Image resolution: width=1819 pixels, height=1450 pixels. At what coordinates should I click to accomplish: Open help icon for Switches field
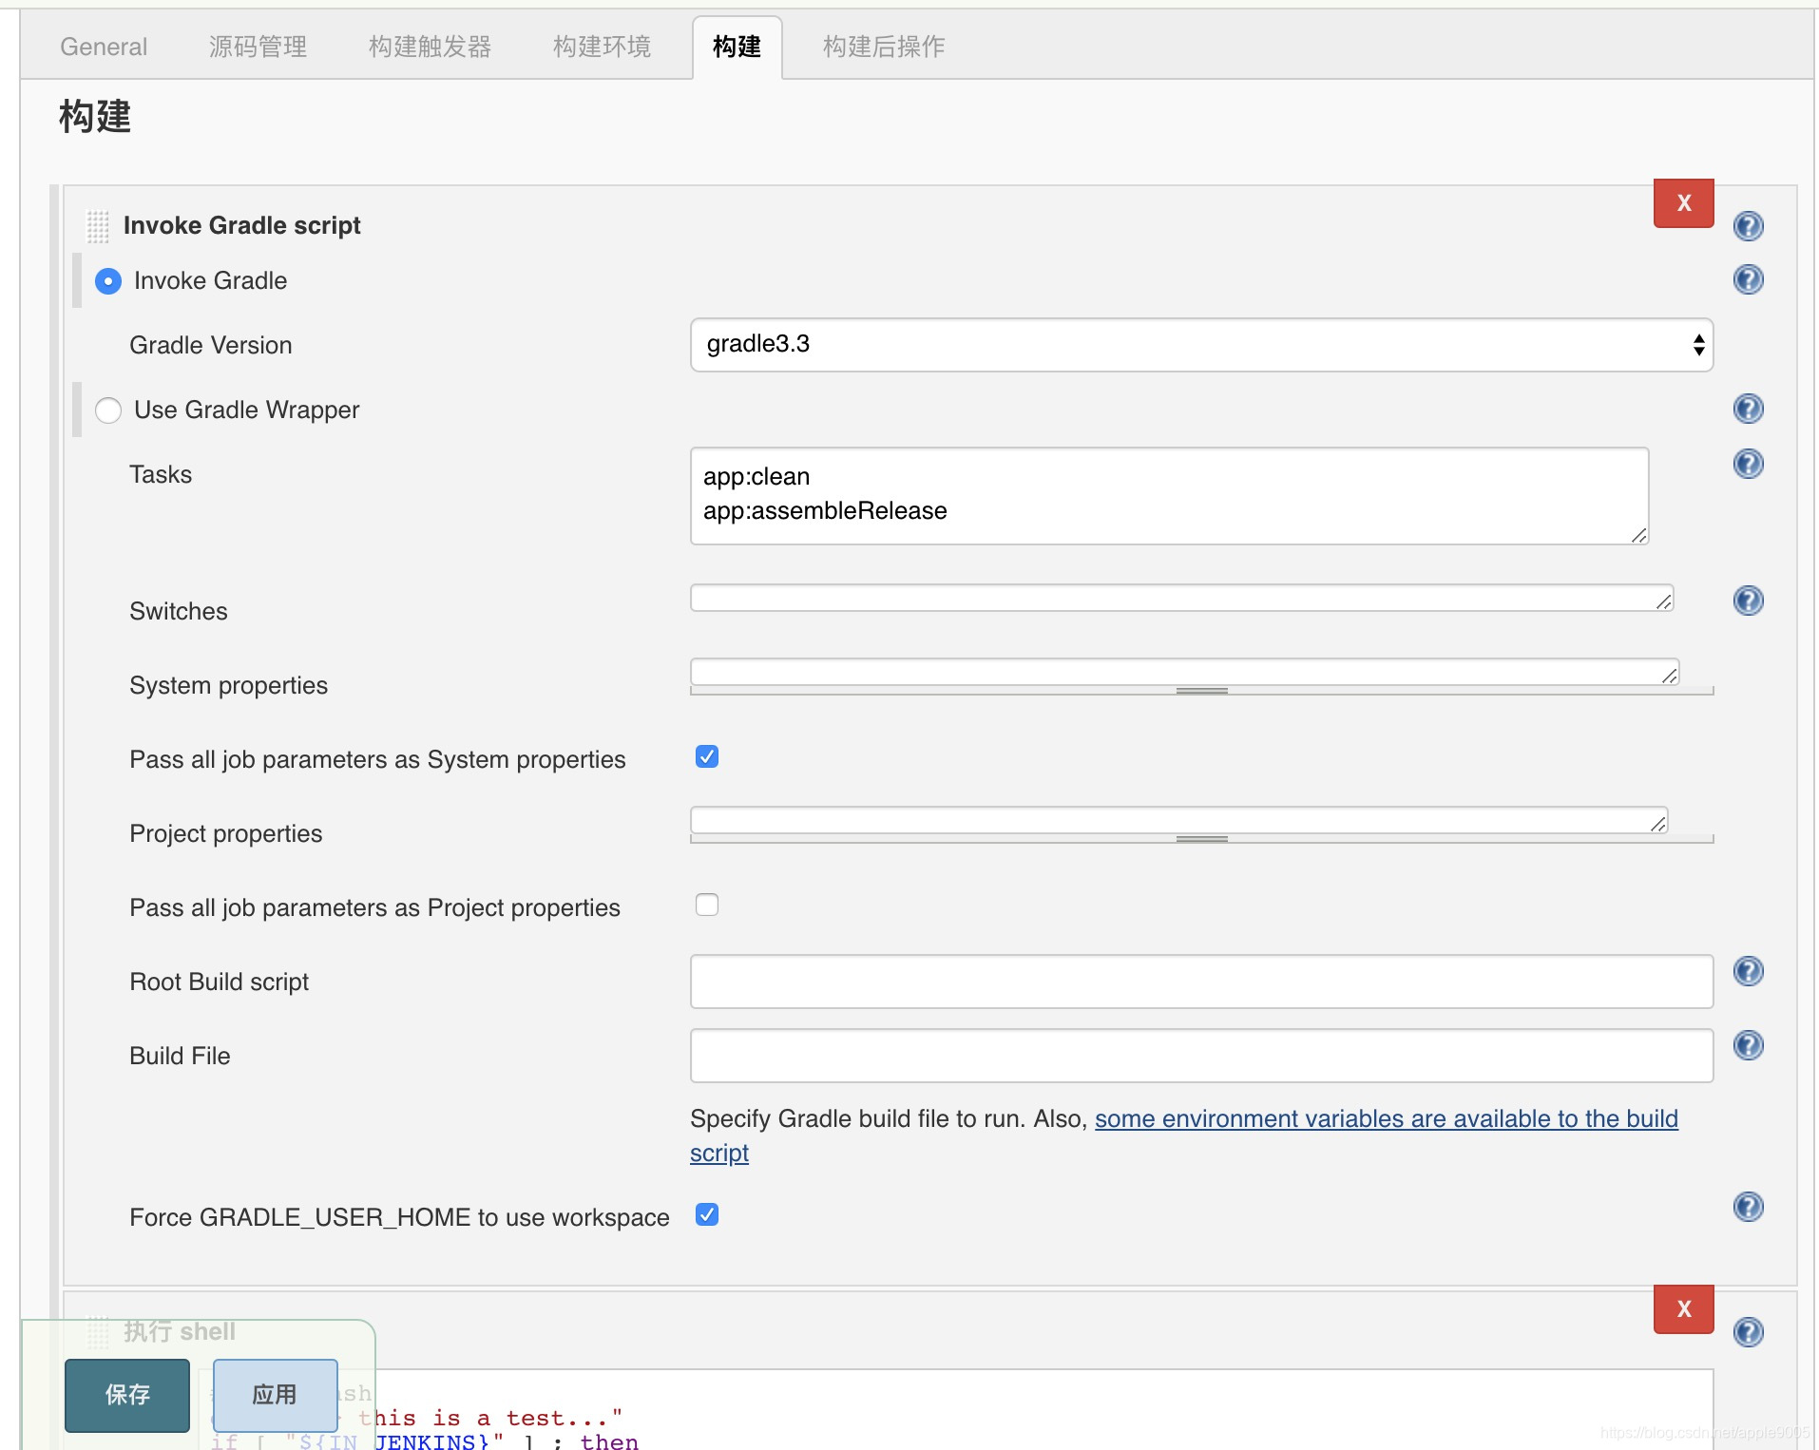click(1748, 601)
